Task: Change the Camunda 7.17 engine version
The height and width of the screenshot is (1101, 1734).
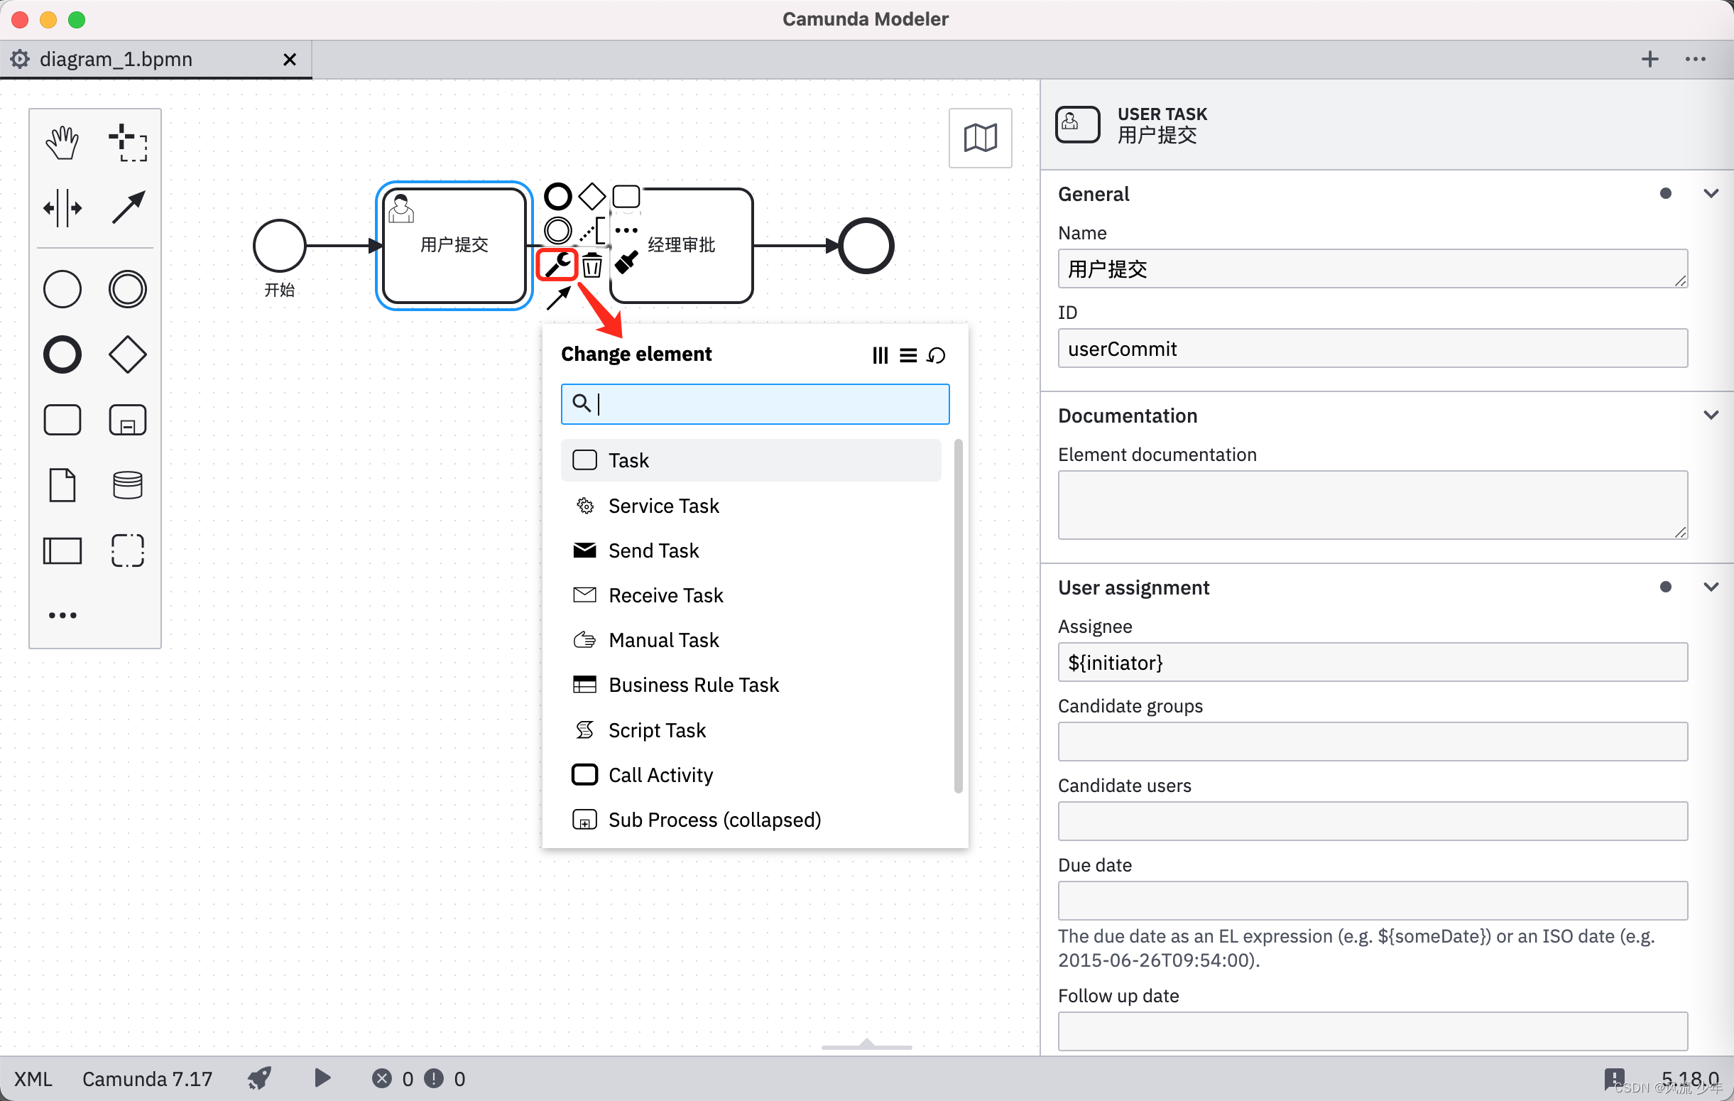Action: pos(147,1079)
